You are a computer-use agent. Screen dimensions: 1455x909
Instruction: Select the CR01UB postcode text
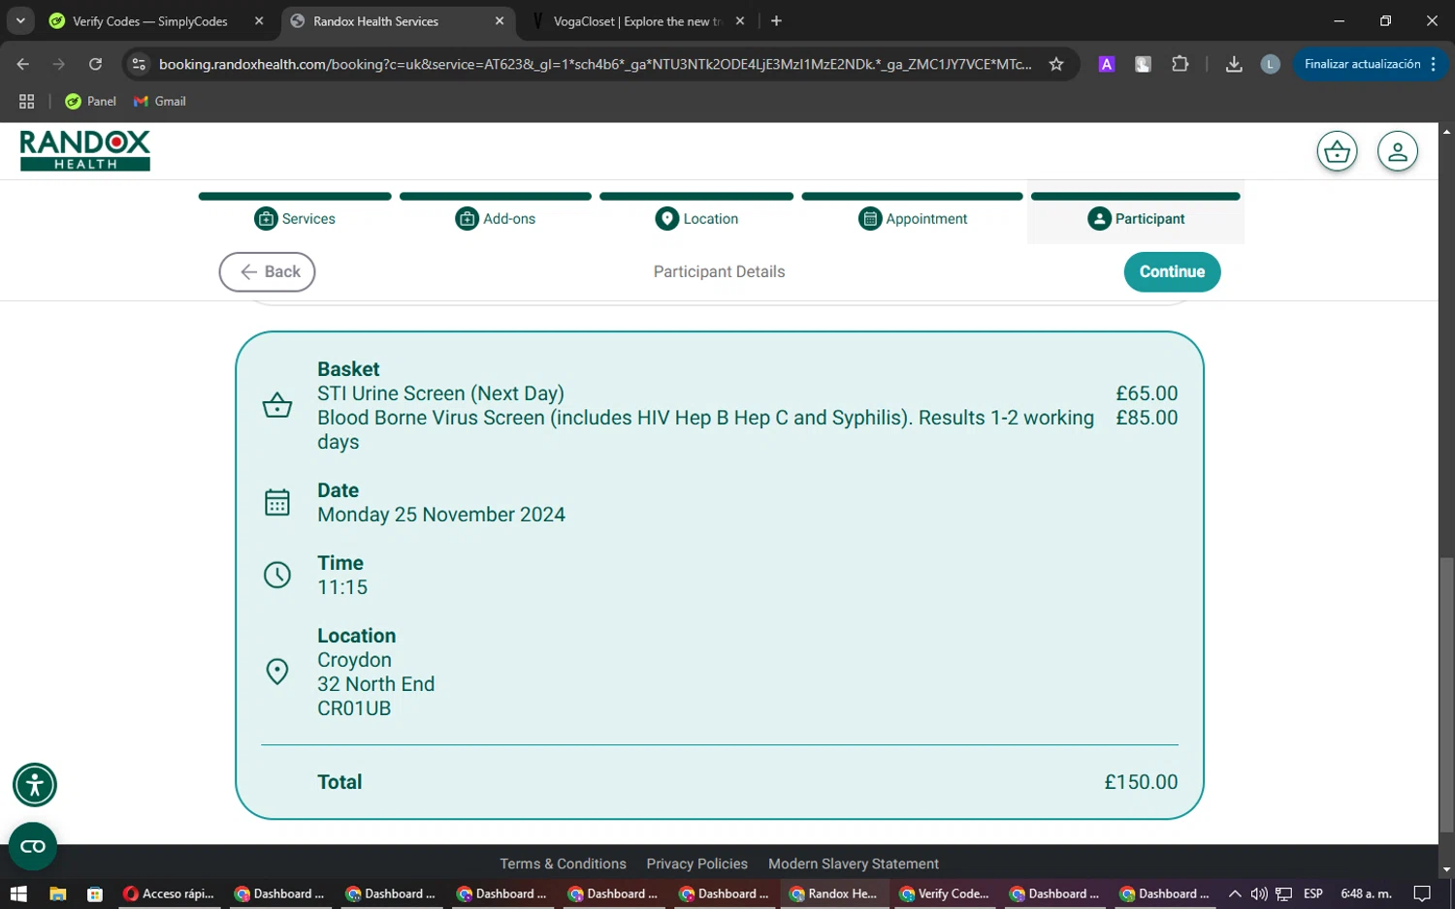(x=354, y=708)
